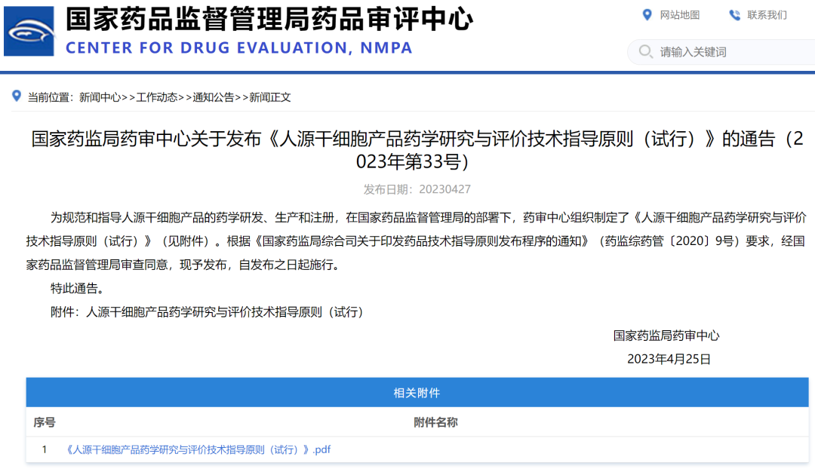
Task: Go to 通知公告 in the breadcrumb
Action: click(x=214, y=97)
